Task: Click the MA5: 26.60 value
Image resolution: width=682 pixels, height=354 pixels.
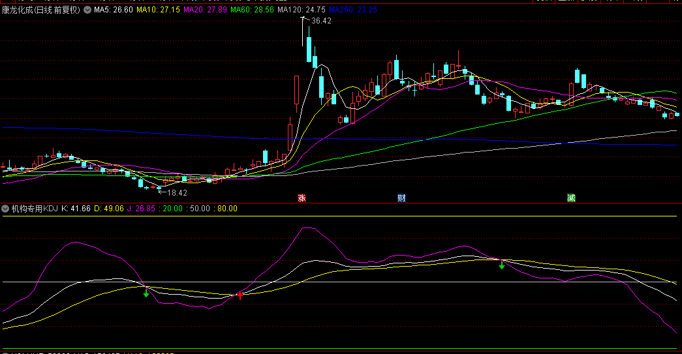Action: pyautogui.click(x=114, y=10)
